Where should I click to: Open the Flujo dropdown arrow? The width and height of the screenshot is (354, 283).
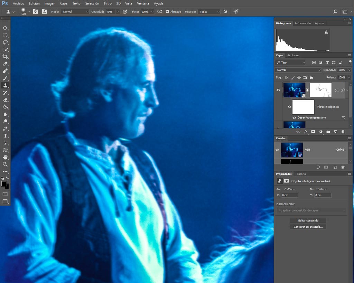coord(152,12)
